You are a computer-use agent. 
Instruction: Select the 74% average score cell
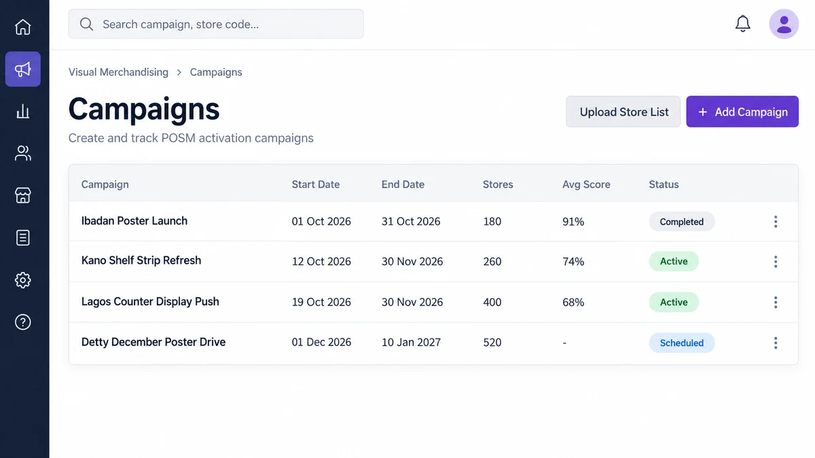pos(573,261)
